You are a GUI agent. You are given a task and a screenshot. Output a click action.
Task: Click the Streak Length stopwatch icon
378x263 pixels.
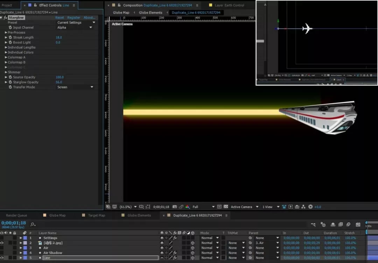(10, 37)
